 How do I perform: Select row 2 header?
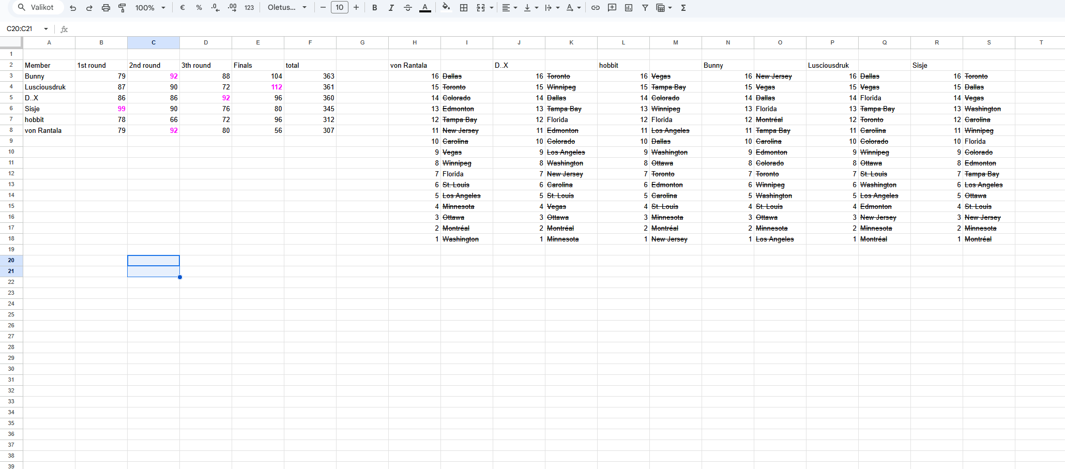11,65
